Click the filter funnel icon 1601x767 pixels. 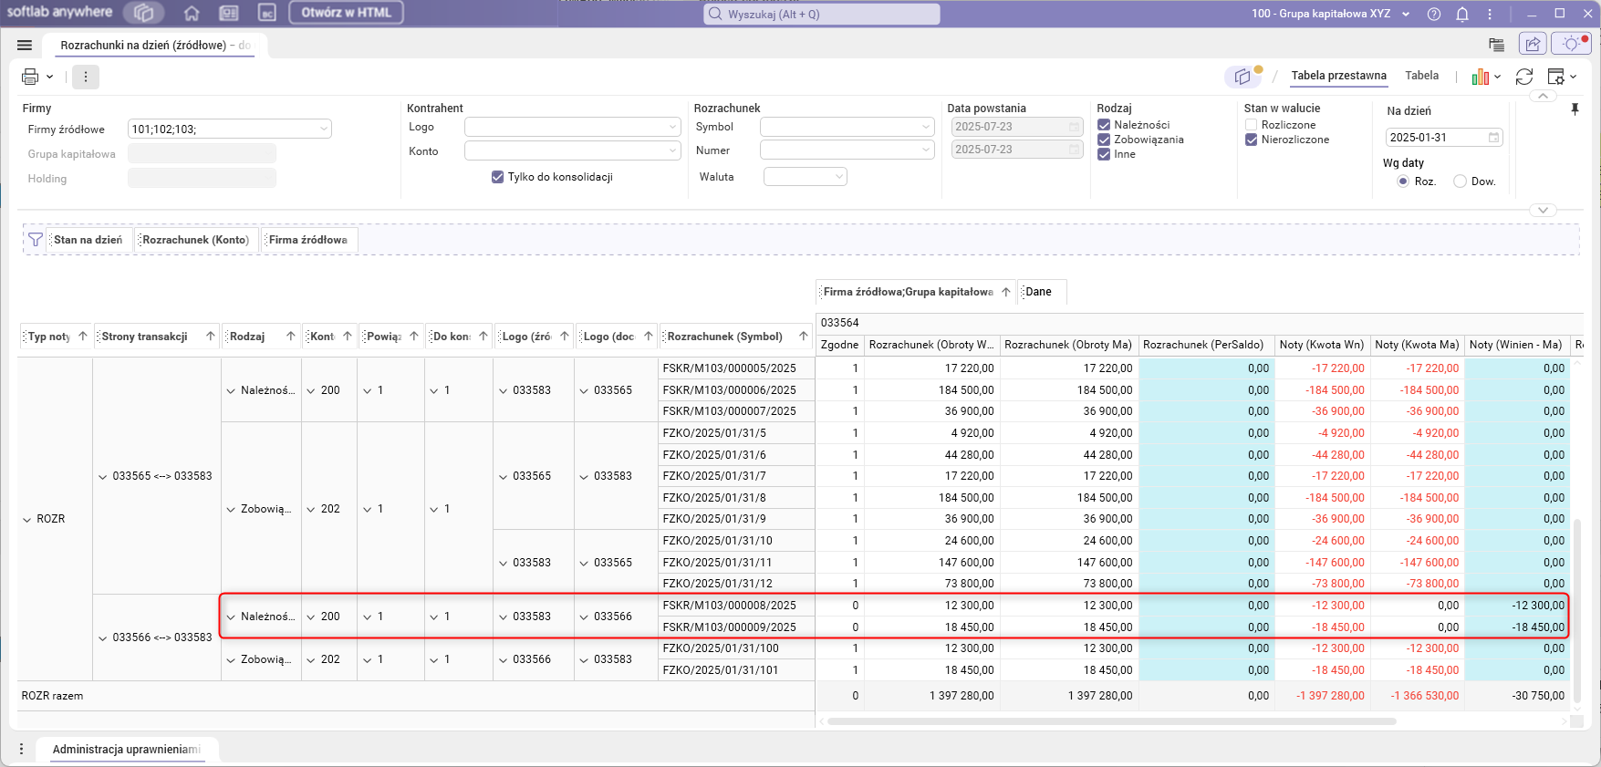(x=36, y=240)
